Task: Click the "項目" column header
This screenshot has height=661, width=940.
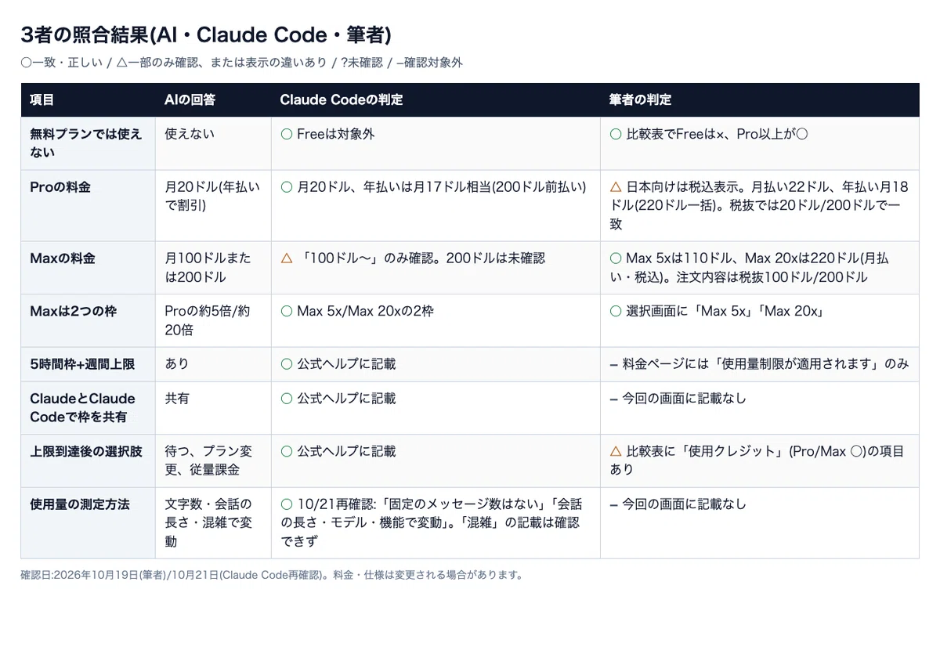Action: pyautogui.click(x=88, y=100)
